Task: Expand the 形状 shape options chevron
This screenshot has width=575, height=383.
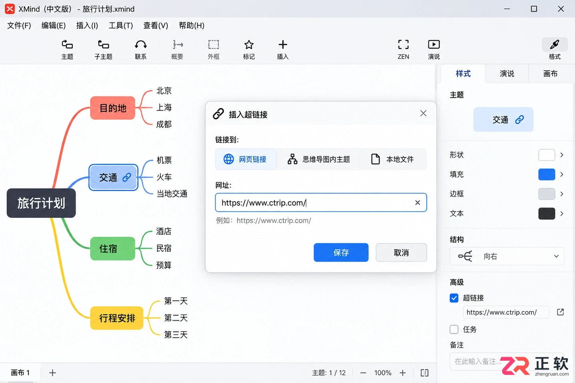Action: (562, 155)
